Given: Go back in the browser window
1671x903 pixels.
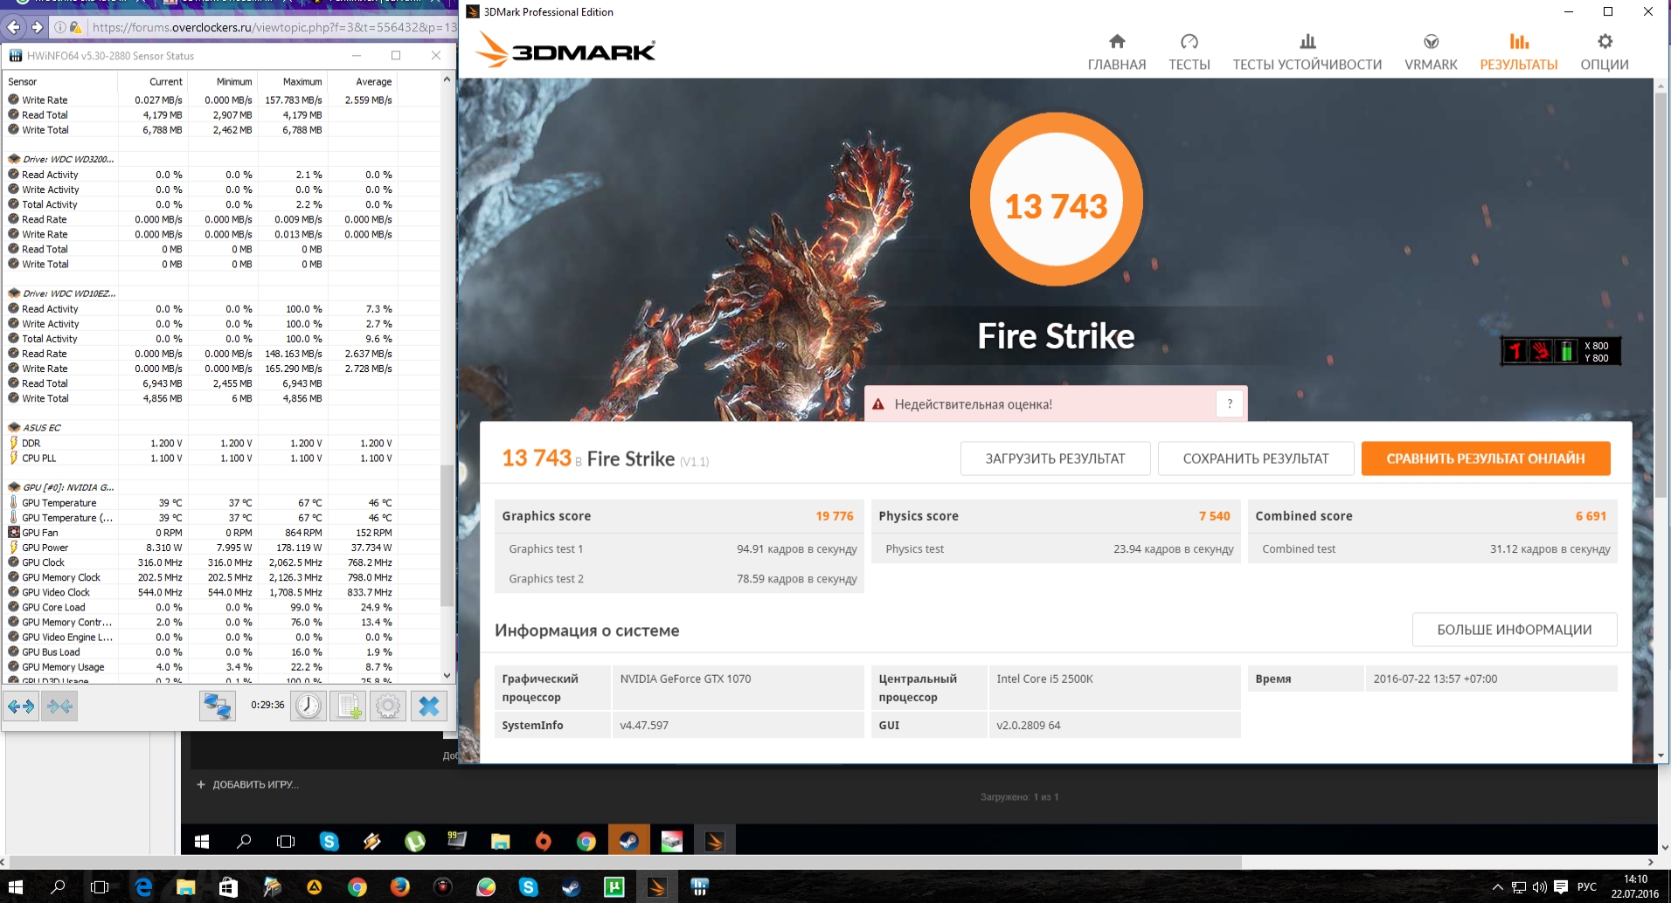Looking at the screenshot, I should [x=14, y=27].
